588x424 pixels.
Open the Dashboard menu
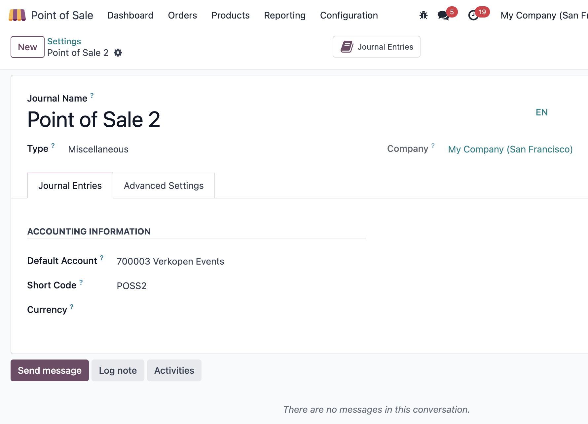tap(130, 15)
